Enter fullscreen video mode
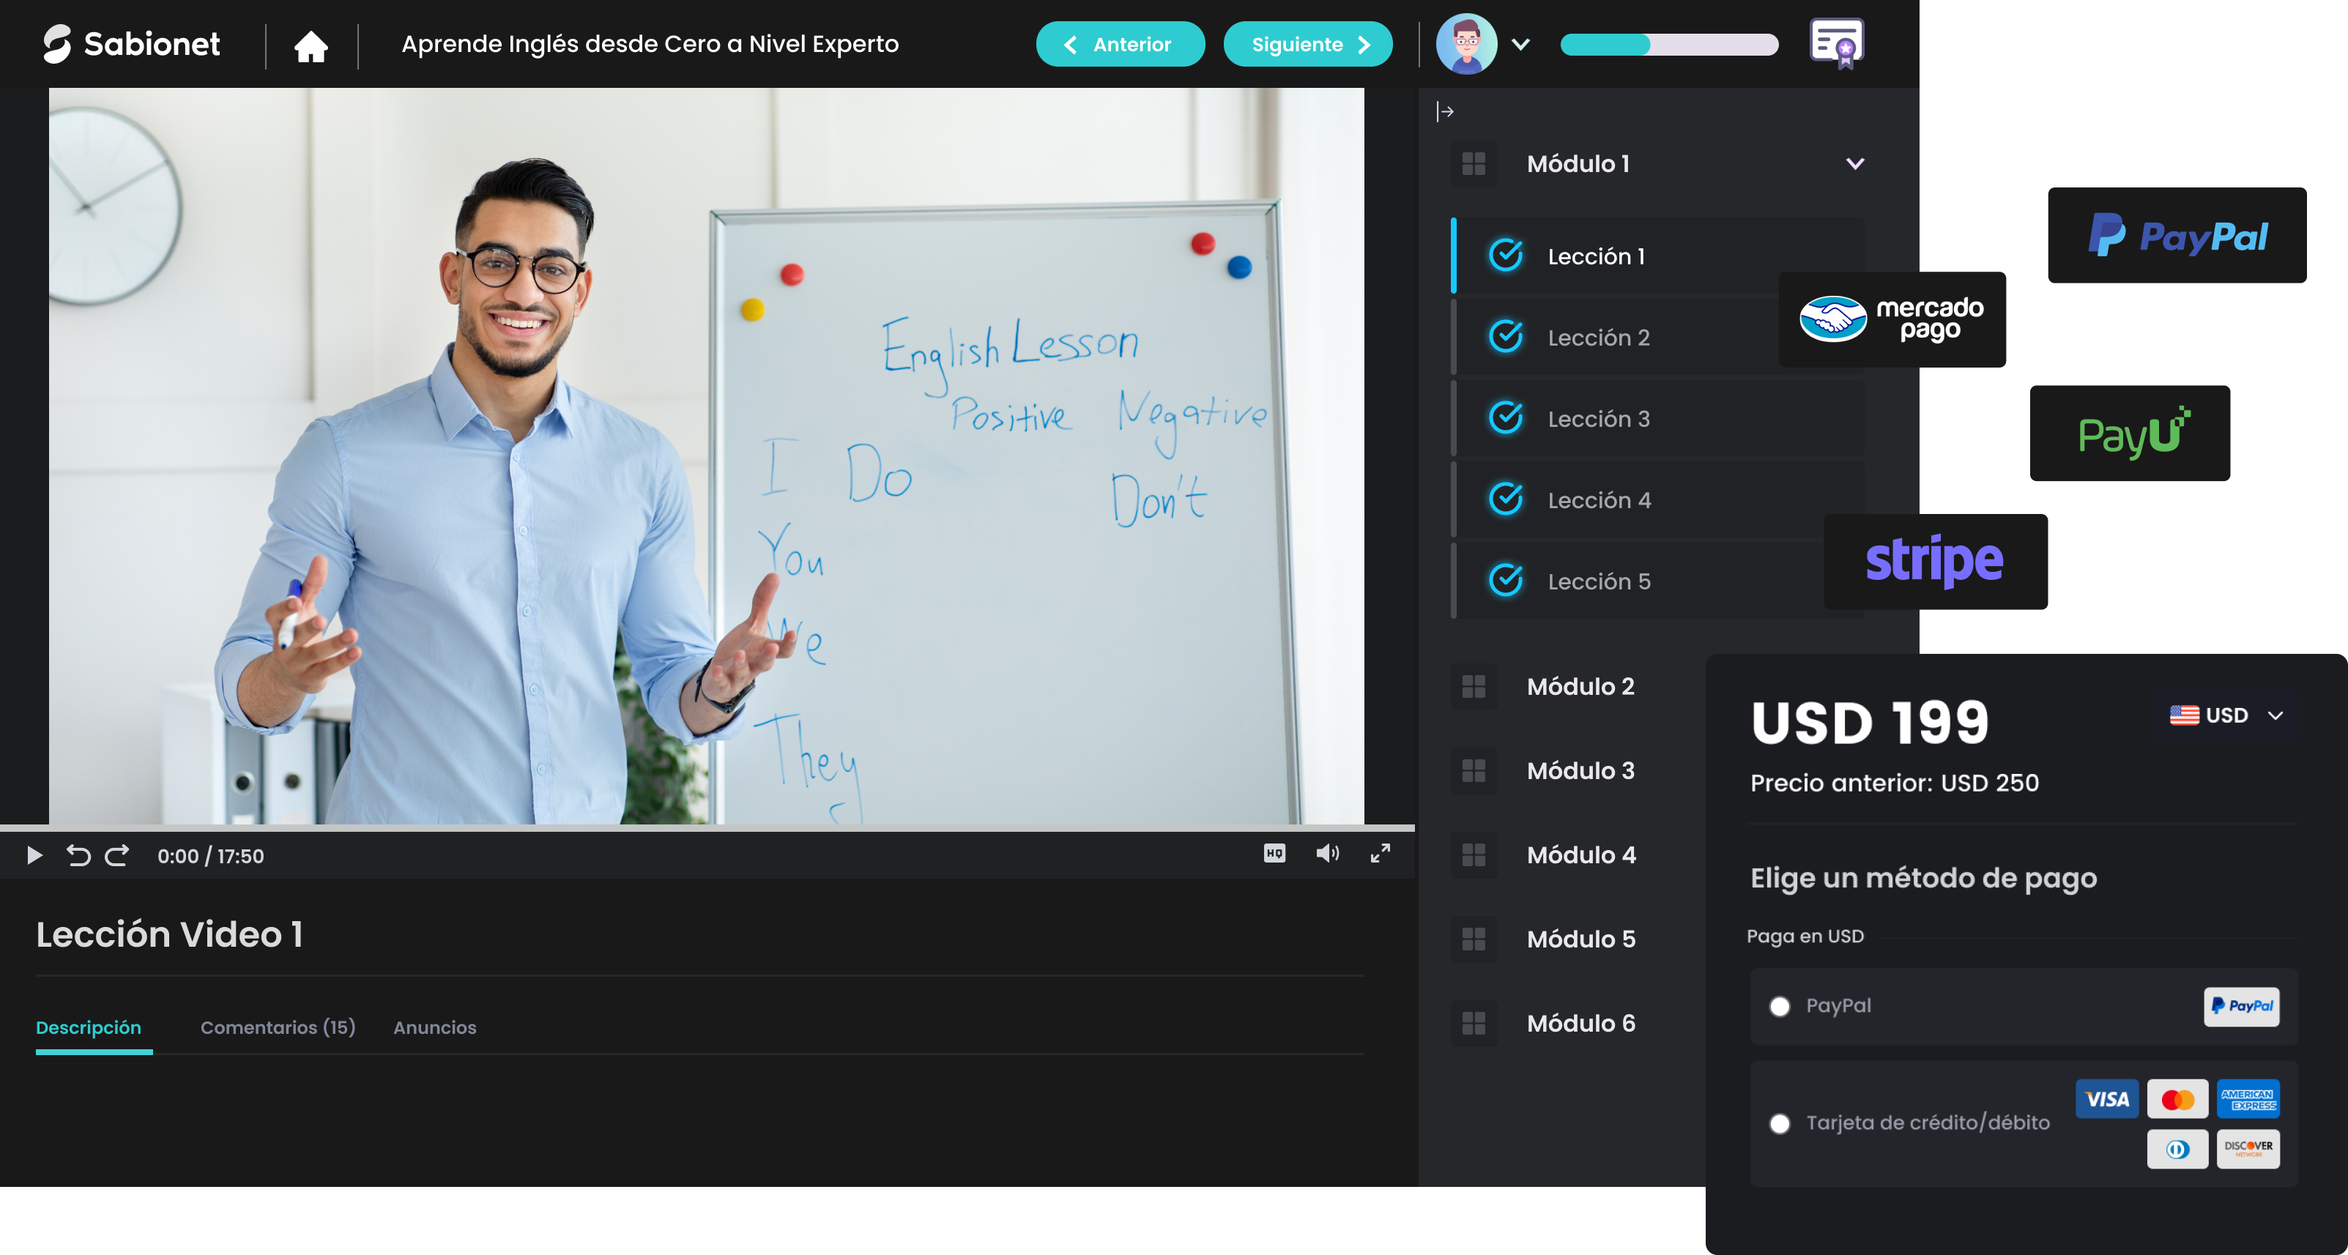 tap(1380, 853)
